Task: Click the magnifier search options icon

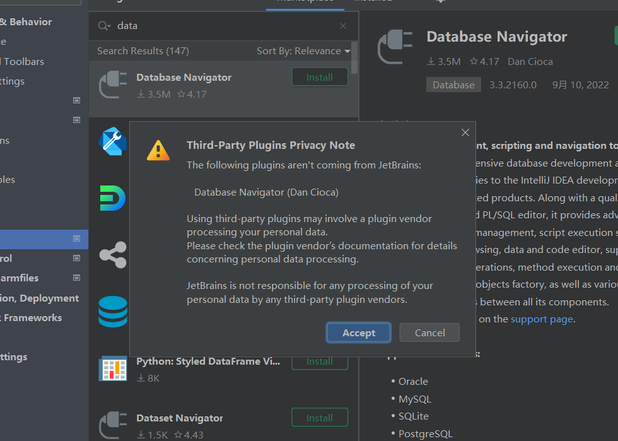Action: click(x=104, y=26)
